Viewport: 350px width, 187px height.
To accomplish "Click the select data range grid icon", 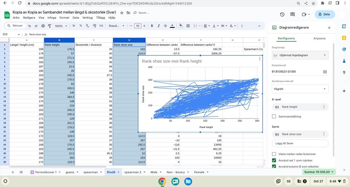I will 325,71.
